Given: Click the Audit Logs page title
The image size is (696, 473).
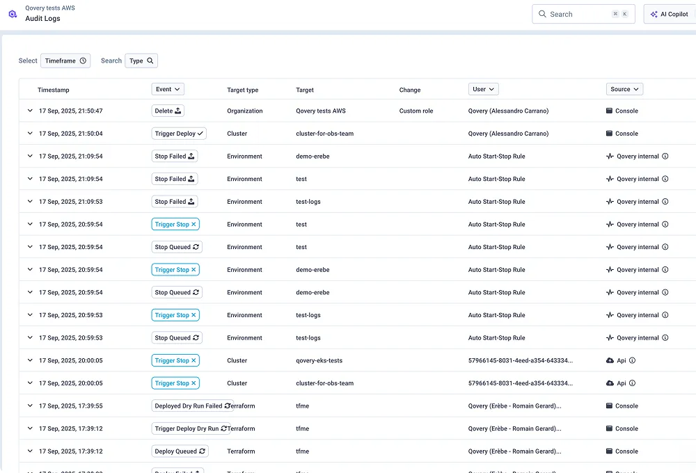Looking at the screenshot, I should 42,18.
